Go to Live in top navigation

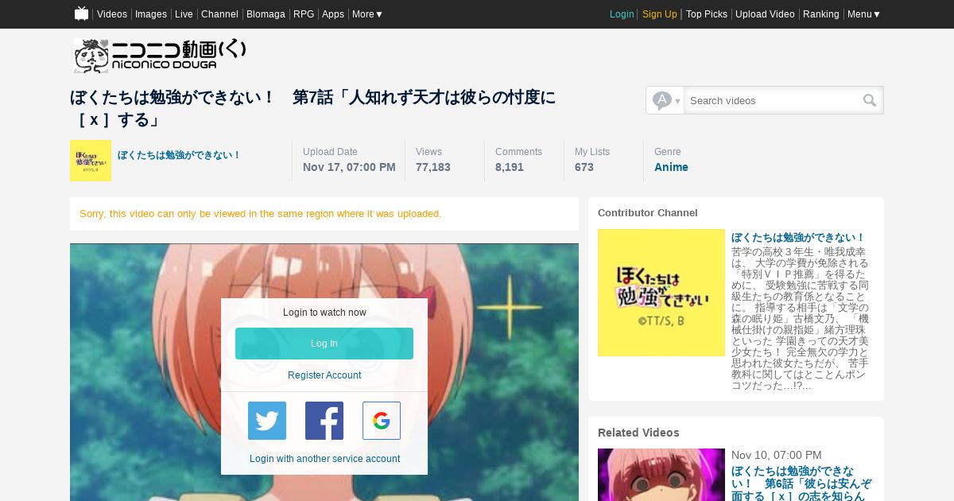184,14
